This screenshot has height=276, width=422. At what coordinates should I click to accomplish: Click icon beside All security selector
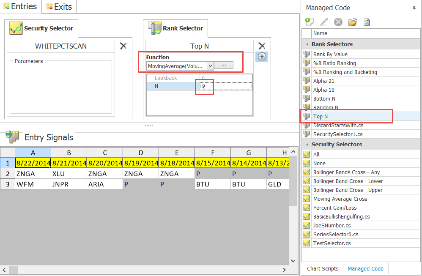[x=307, y=154]
